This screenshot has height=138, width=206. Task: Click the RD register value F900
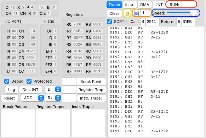[97, 58]
